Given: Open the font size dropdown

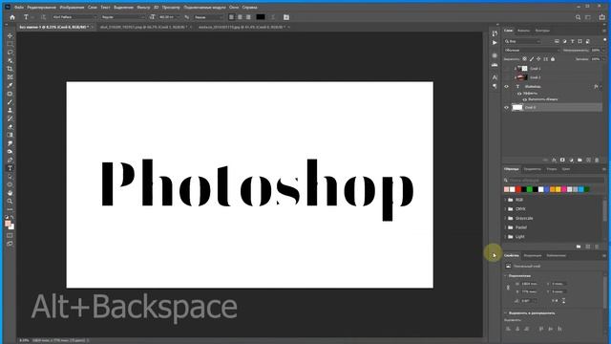Looking at the screenshot, I should click(169, 17).
